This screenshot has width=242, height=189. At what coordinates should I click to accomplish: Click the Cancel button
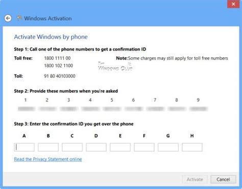pyautogui.click(x=223, y=179)
